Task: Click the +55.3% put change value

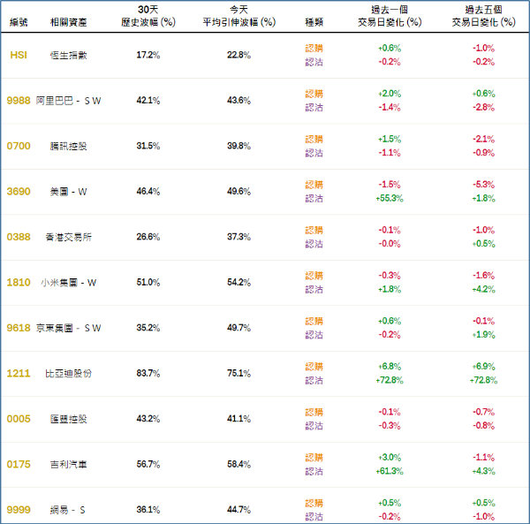Action: tap(390, 198)
